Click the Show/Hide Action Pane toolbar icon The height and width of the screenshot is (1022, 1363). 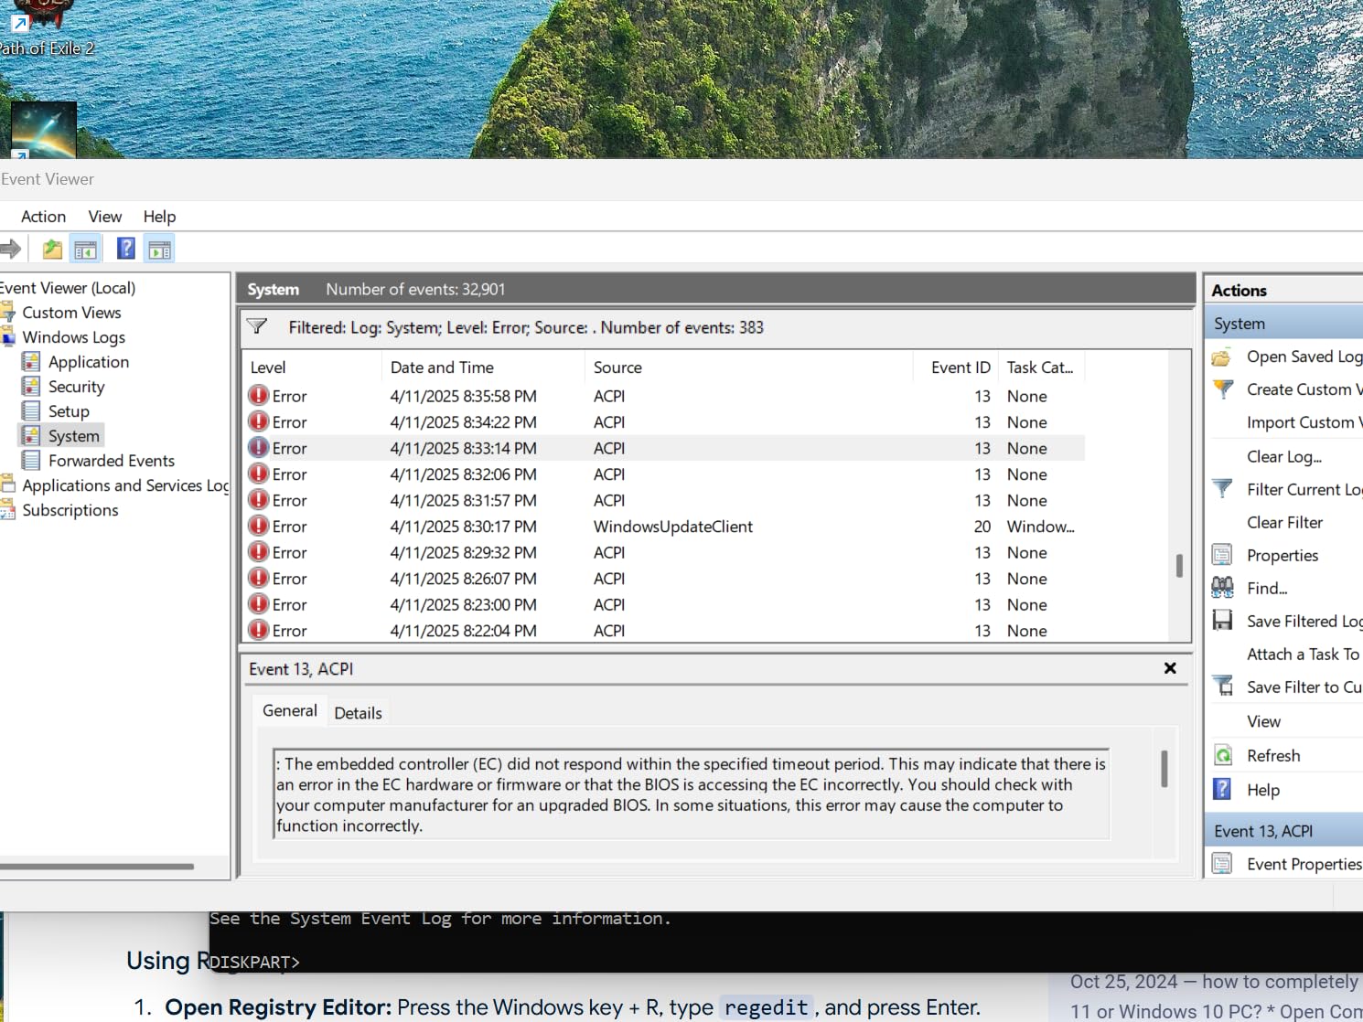point(160,249)
